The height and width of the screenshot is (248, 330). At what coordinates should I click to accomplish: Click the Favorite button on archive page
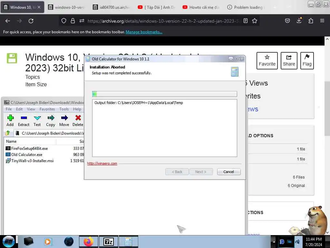267,61
